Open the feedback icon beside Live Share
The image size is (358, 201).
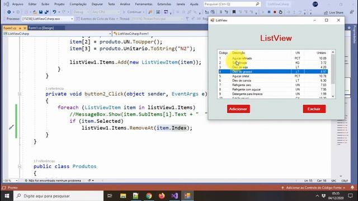pyautogui.click(x=352, y=12)
